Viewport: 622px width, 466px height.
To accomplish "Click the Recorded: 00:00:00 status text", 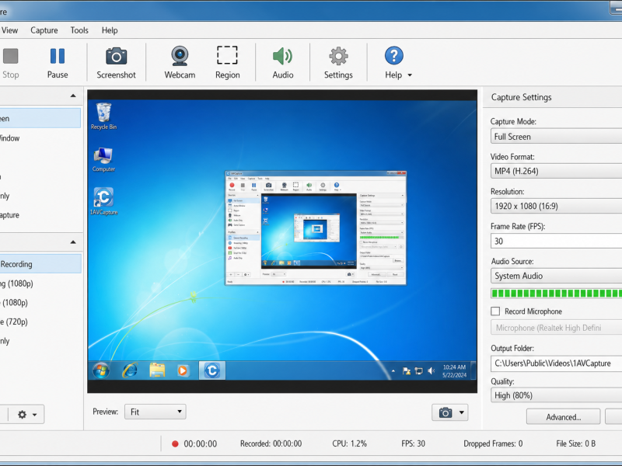I will point(271,443).
